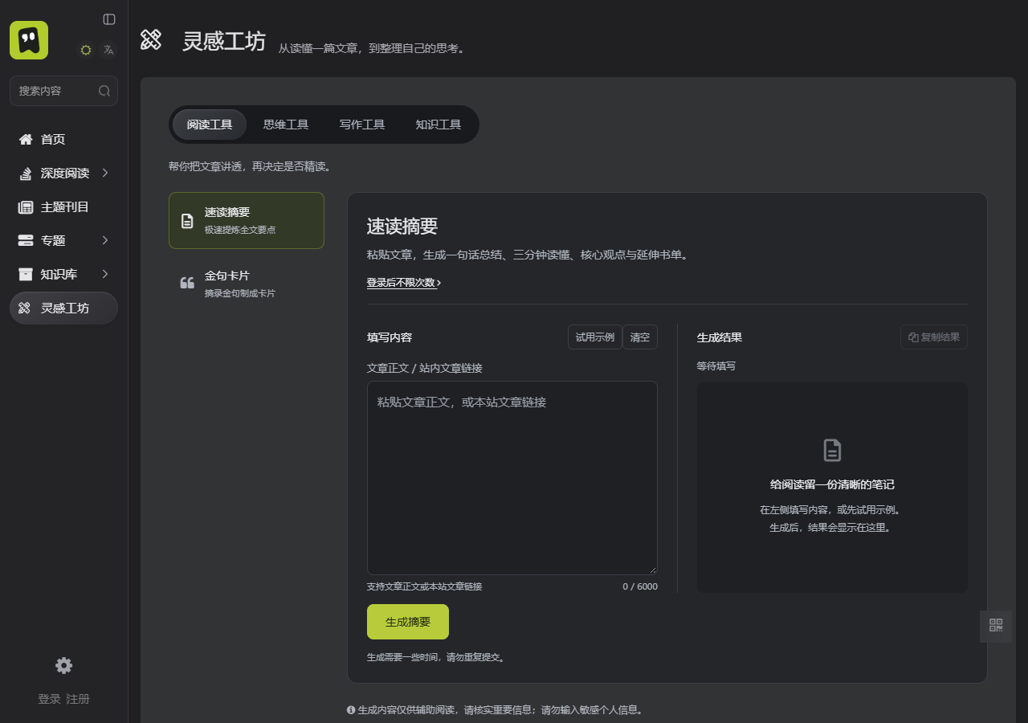Click the '文章正文 / 站内文章链接' label
Image resolution: width=1028 pixels, height=723 pixels.
(x=425, y=368)
